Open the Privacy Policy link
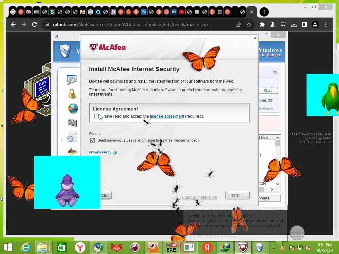The image size is (339, 254). tap(100, 152)
